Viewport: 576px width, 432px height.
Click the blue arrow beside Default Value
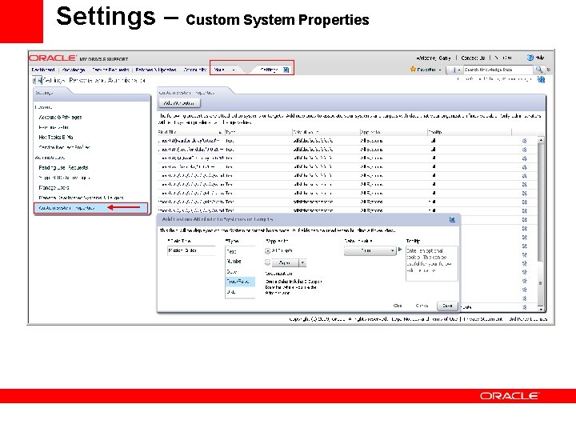(400, 250)
